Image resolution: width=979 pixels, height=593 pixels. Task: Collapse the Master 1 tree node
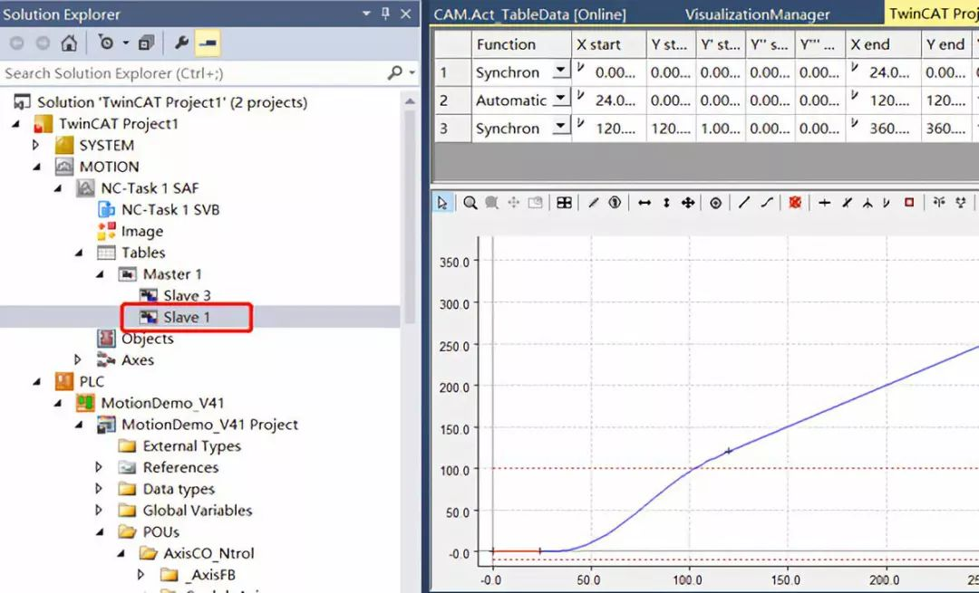pyautogui.click(x=100, y=274)
